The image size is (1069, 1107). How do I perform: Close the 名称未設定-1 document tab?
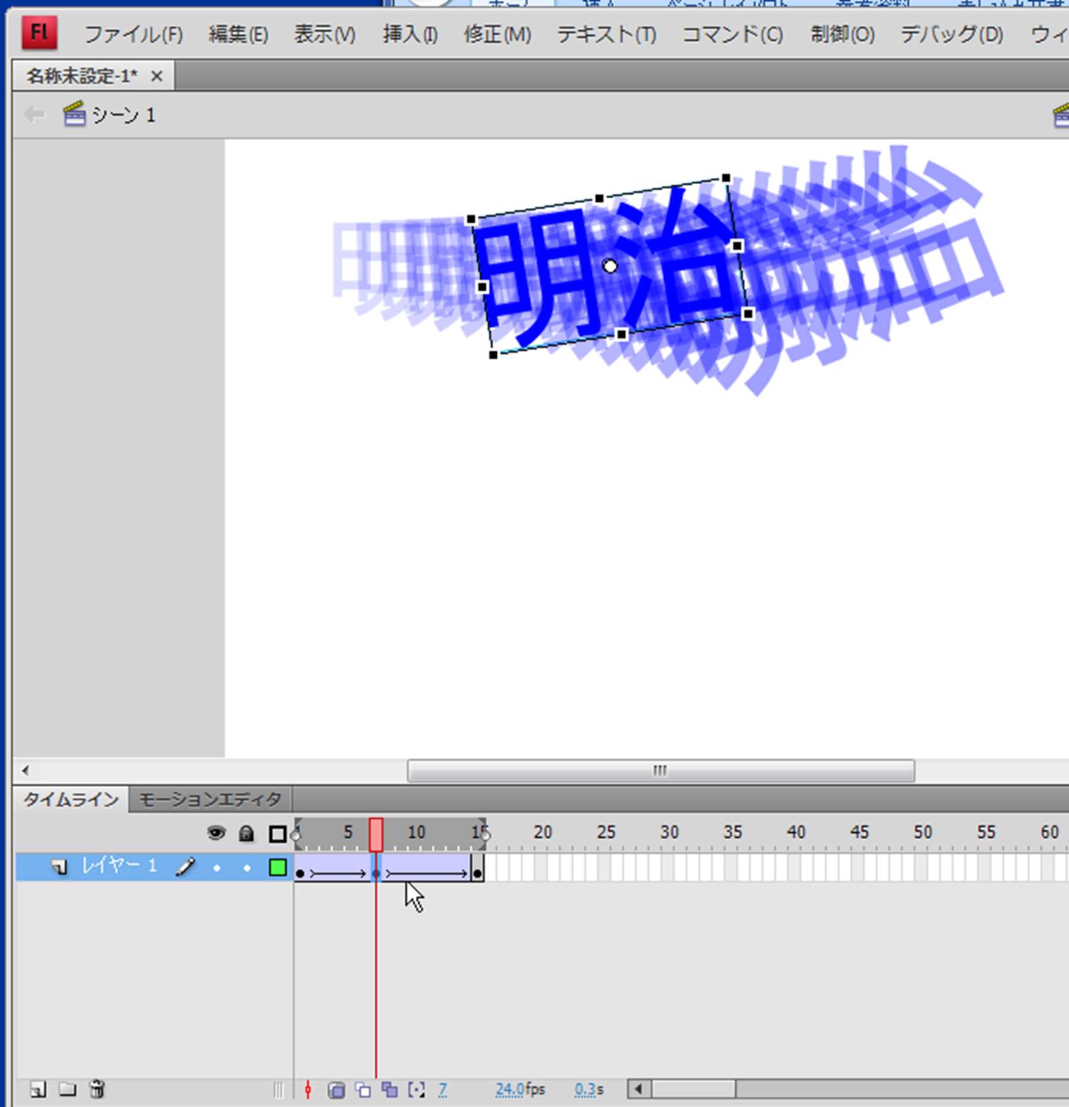click(x=157, y=76)
